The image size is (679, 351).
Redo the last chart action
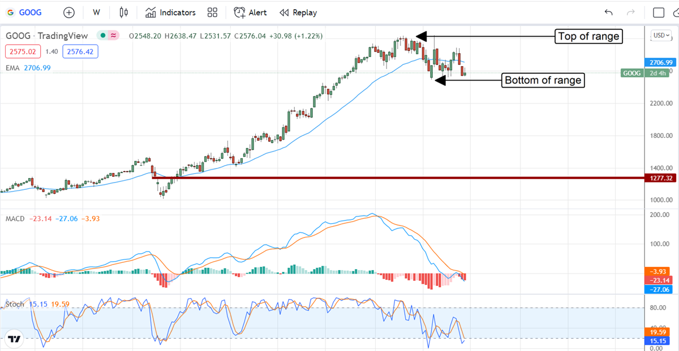coord(631,12)
